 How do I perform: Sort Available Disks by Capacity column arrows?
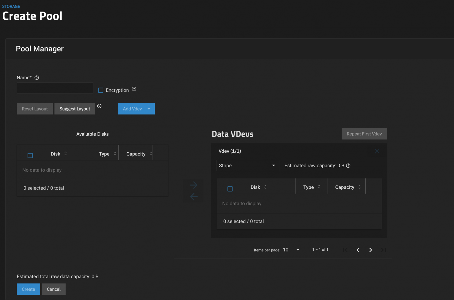(x=151, y=153)
